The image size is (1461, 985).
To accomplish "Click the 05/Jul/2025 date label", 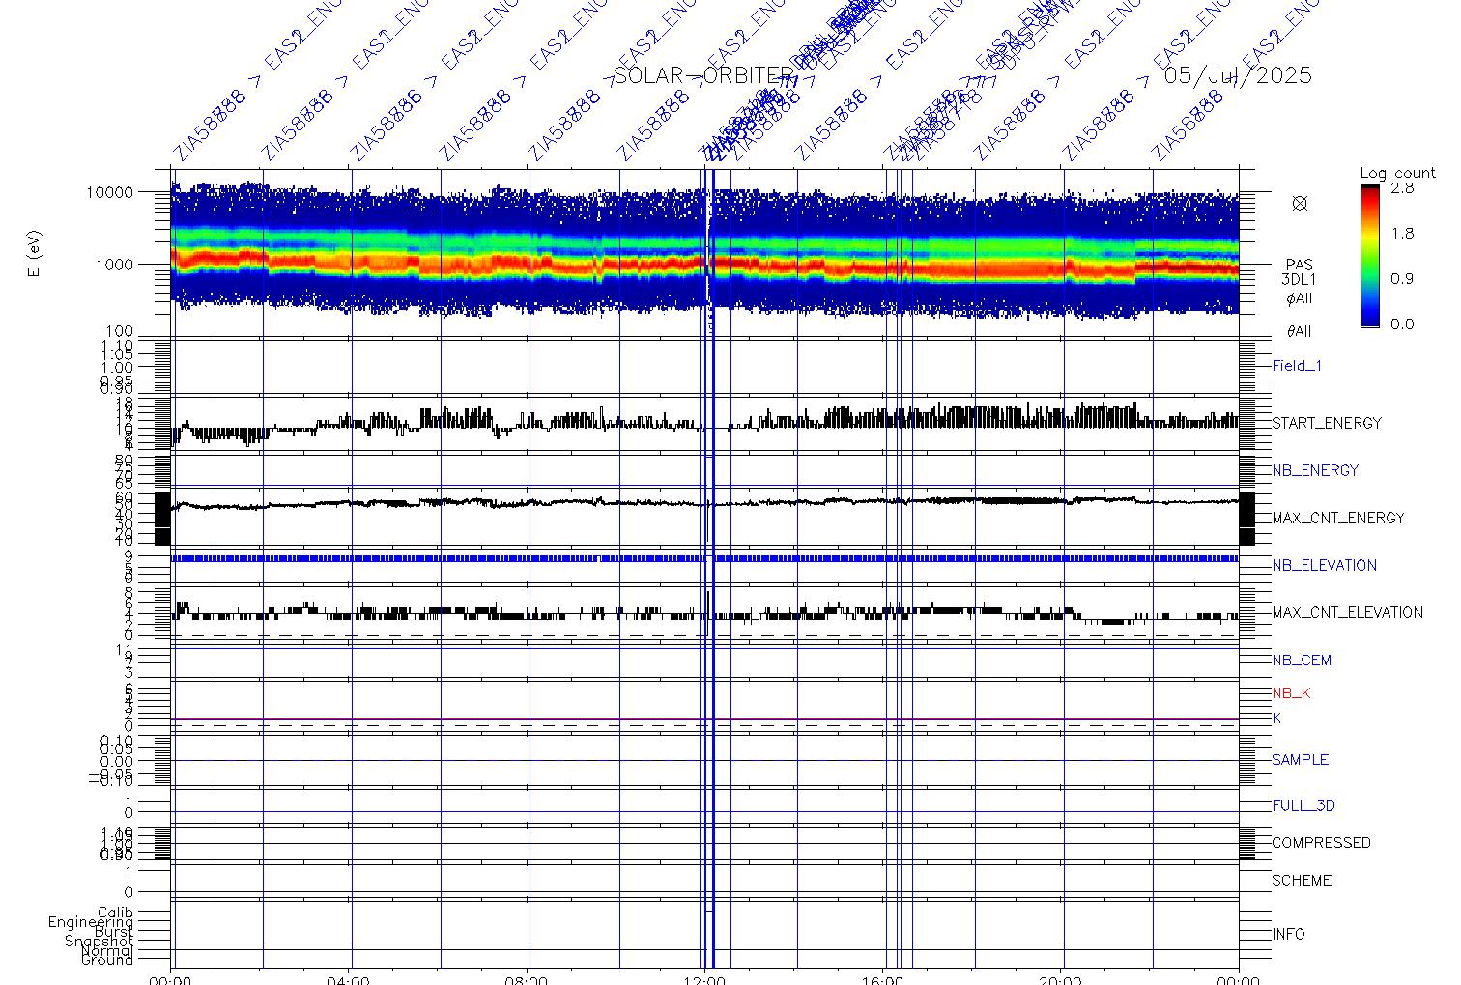I will click(1238, 75).
